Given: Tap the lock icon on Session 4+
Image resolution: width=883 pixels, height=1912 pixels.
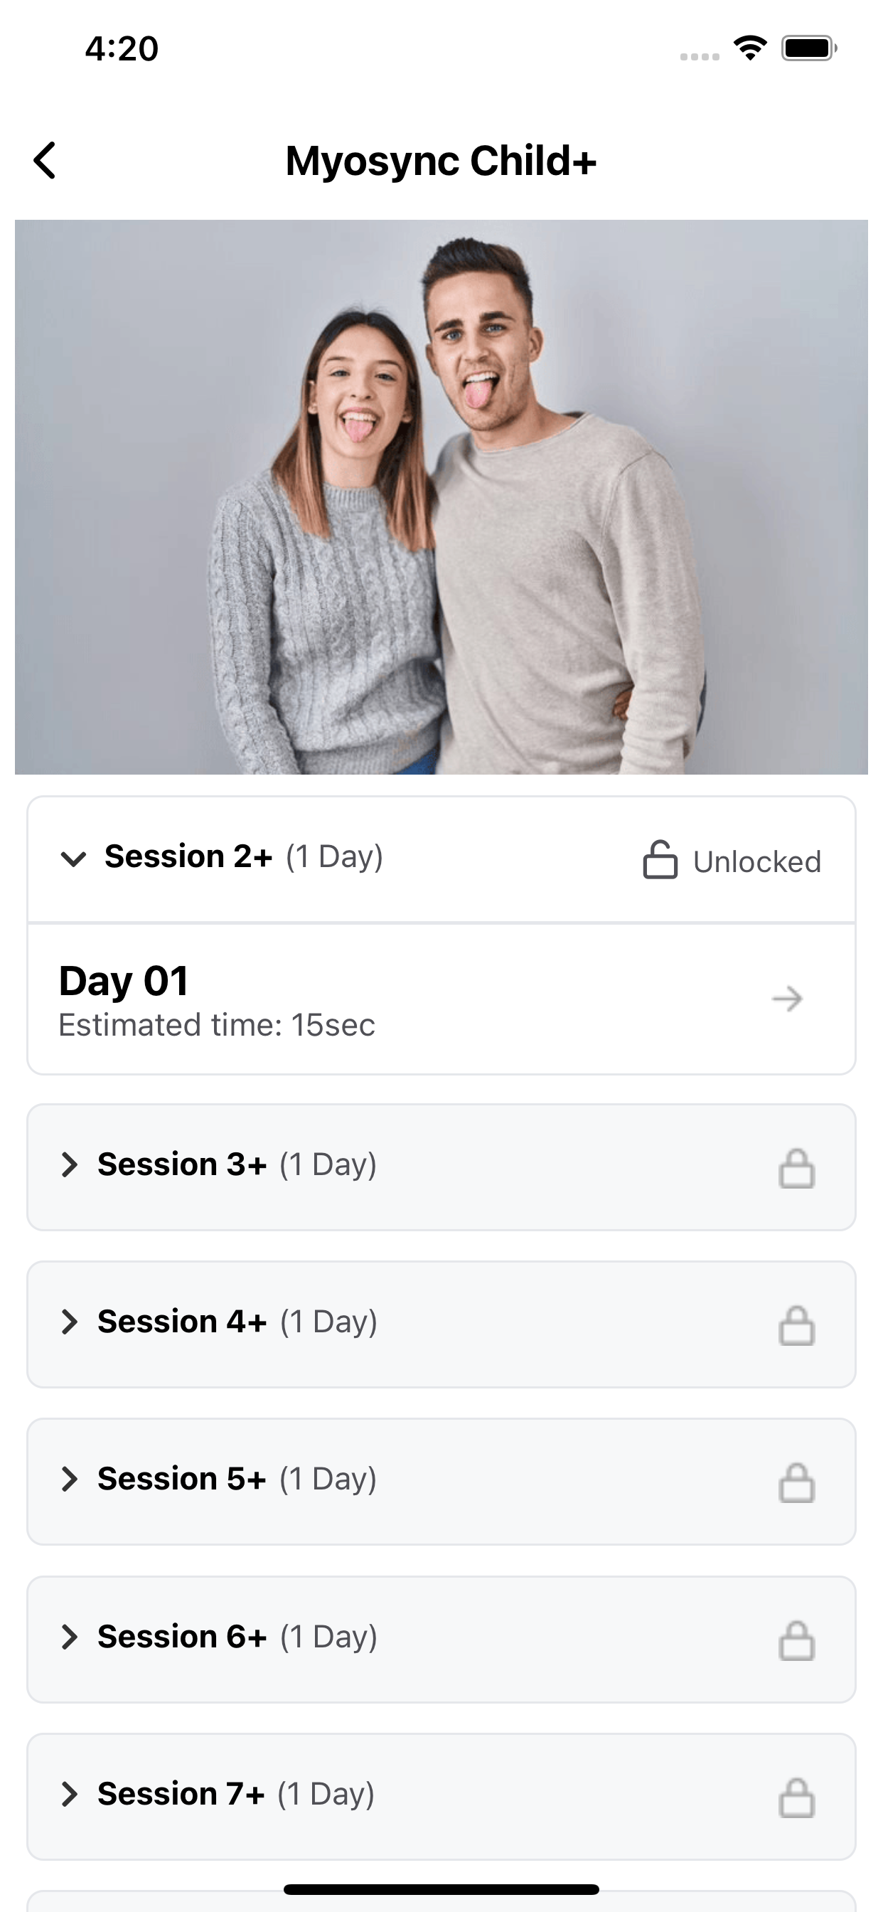Looking at the screenshot, I should pyautogui.click(x=796, y=1326).
